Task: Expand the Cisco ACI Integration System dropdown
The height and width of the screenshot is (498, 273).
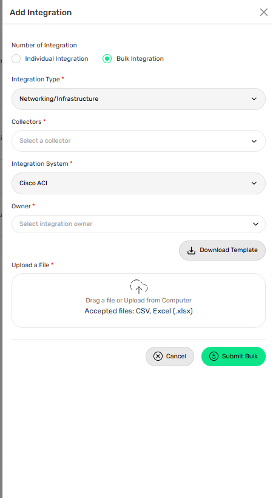Action: point(138,183)
